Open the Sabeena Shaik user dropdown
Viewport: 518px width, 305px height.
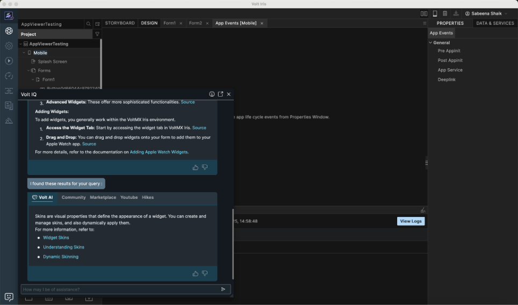tap(486, 13)
